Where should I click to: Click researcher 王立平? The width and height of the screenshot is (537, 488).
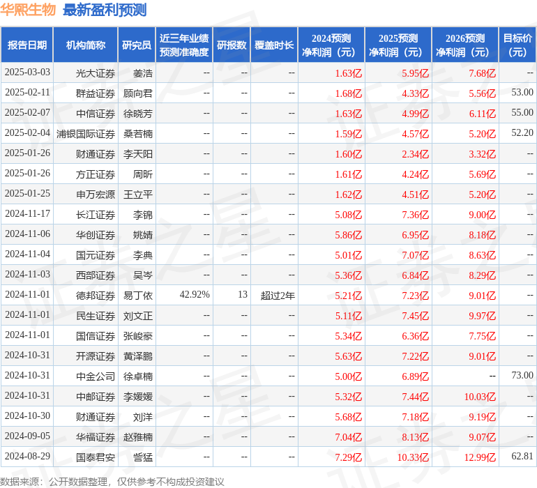tap(138, 195)
